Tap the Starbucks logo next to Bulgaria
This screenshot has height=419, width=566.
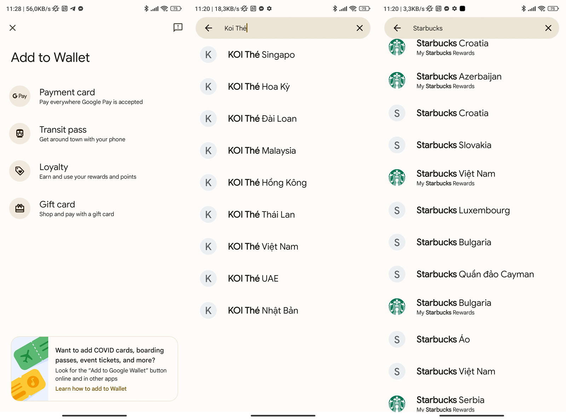[397, 307]
